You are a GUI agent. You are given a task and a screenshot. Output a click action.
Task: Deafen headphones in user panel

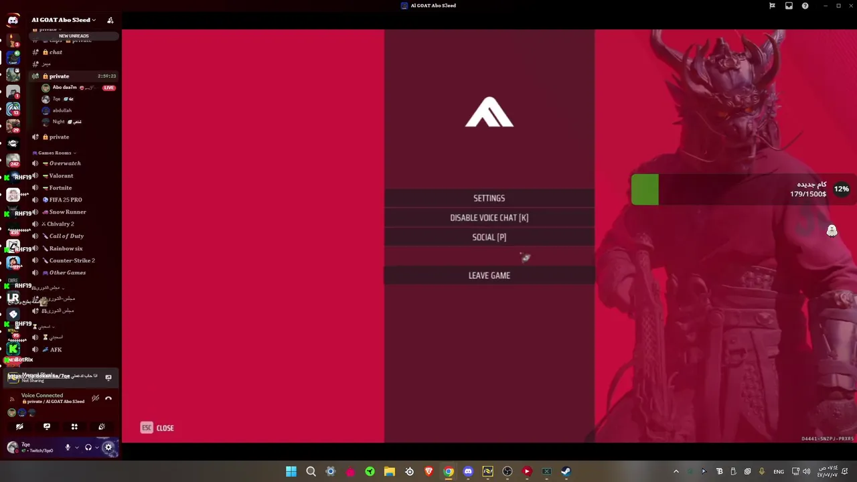88,447
